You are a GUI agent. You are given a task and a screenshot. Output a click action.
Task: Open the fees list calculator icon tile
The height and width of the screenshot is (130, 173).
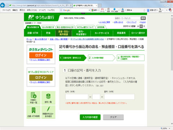[34, 97]
